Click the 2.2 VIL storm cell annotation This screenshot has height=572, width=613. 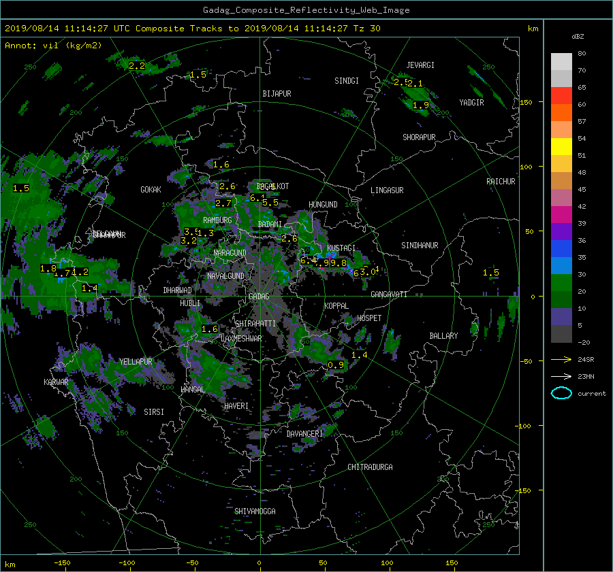[137, 66]
